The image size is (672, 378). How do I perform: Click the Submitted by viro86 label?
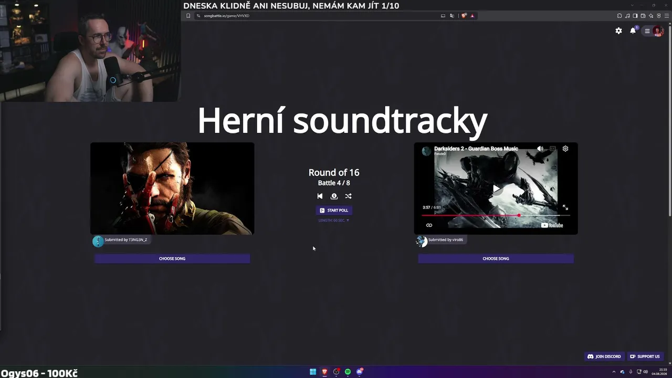click(446, 239)
